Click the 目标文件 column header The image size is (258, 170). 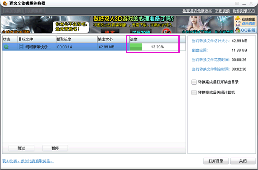[x=37, y=39]
